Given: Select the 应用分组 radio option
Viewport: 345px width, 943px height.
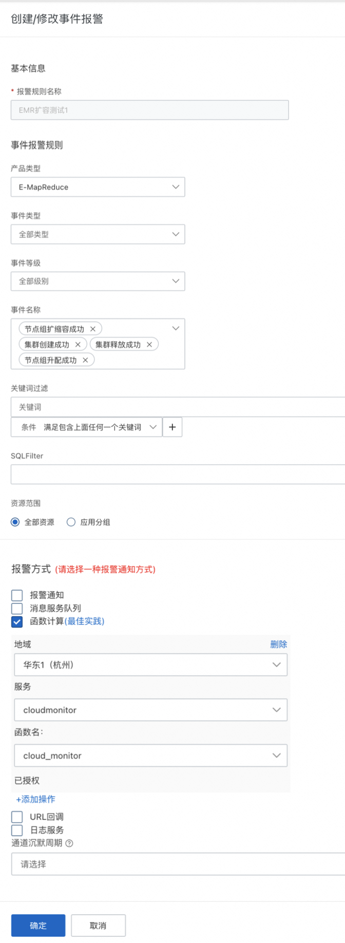Looking at the screenshot, I should pos(71,522).
